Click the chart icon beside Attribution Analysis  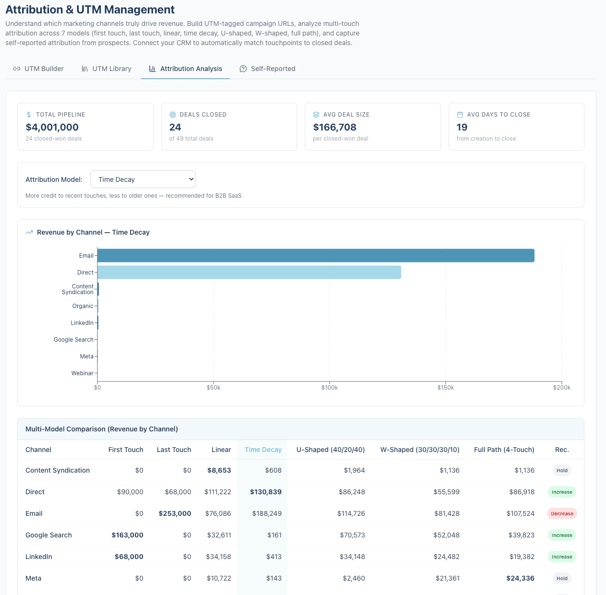151,69
